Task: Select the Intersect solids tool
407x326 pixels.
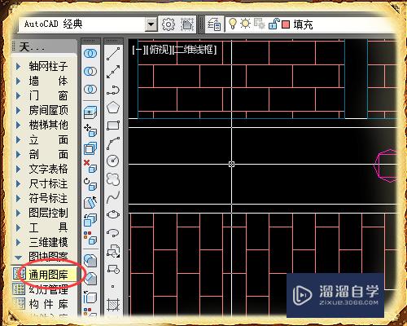Action: [x=90, y=89]
